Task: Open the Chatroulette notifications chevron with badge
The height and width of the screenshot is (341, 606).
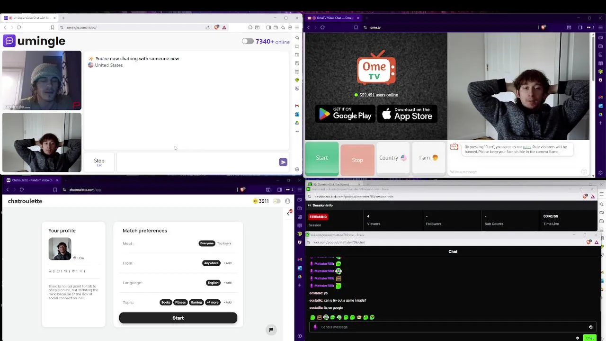Action: pyautogui.click(x=289, y=213)
